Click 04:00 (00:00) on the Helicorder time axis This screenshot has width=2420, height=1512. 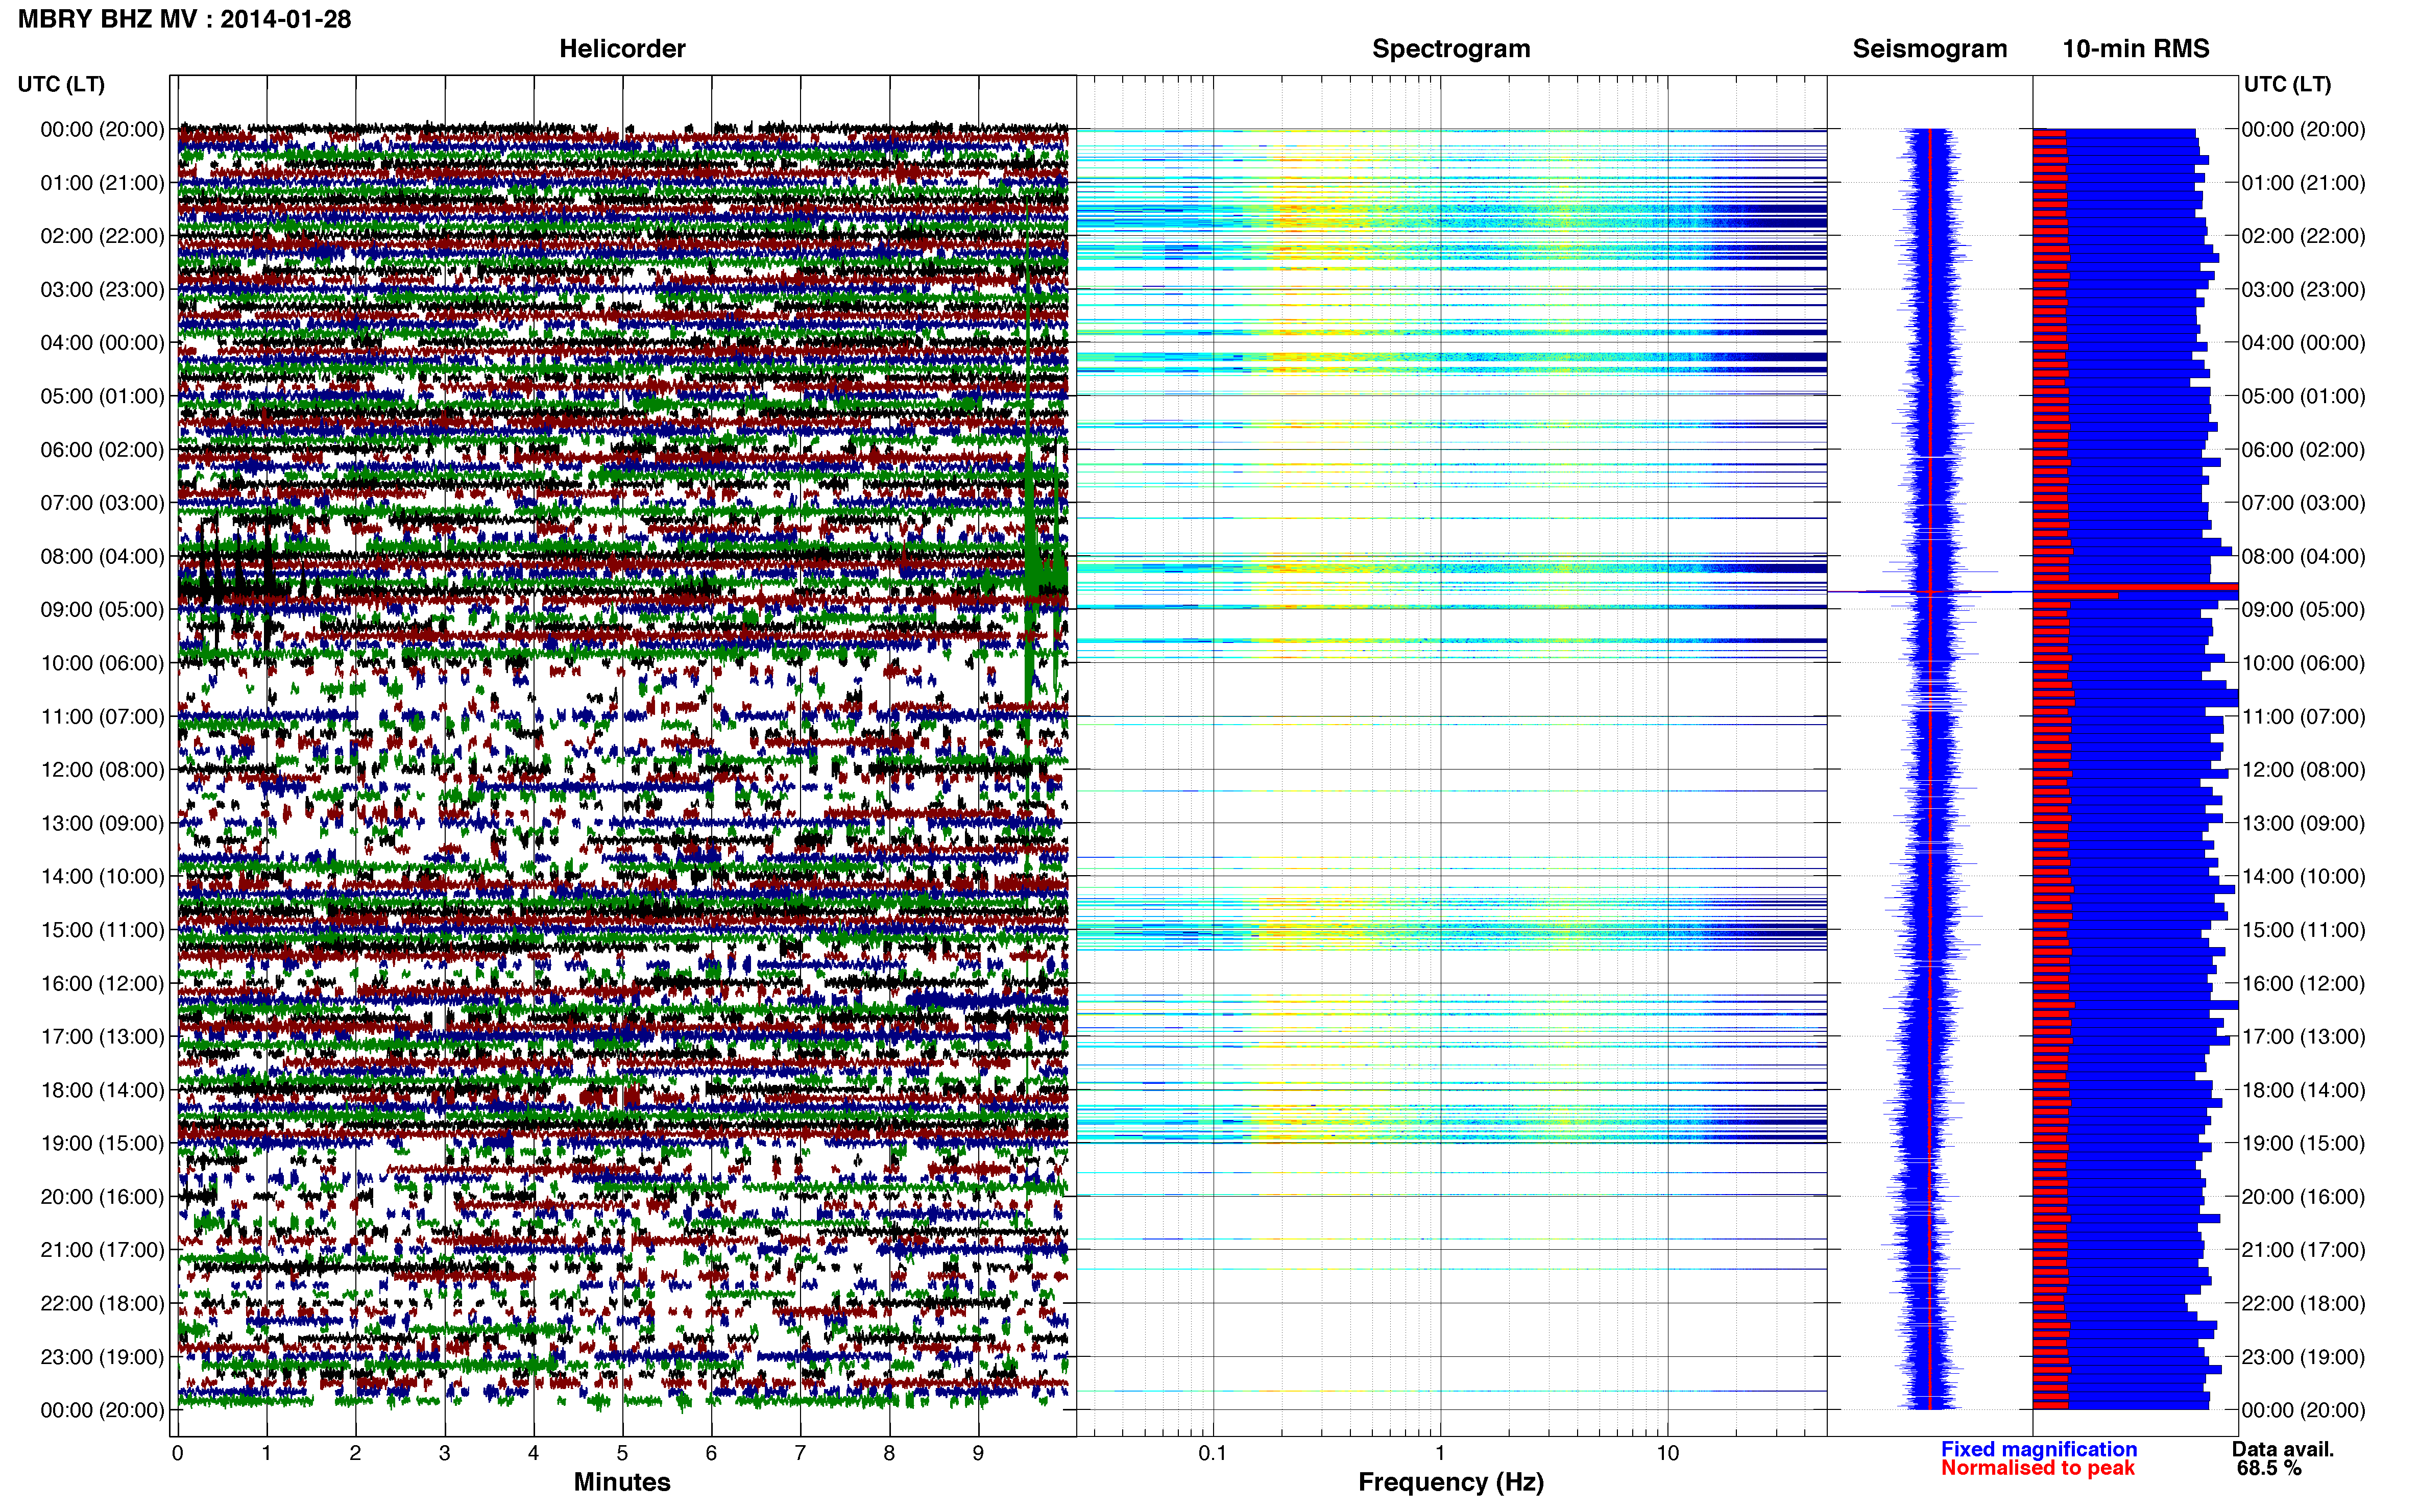[102, 343]
